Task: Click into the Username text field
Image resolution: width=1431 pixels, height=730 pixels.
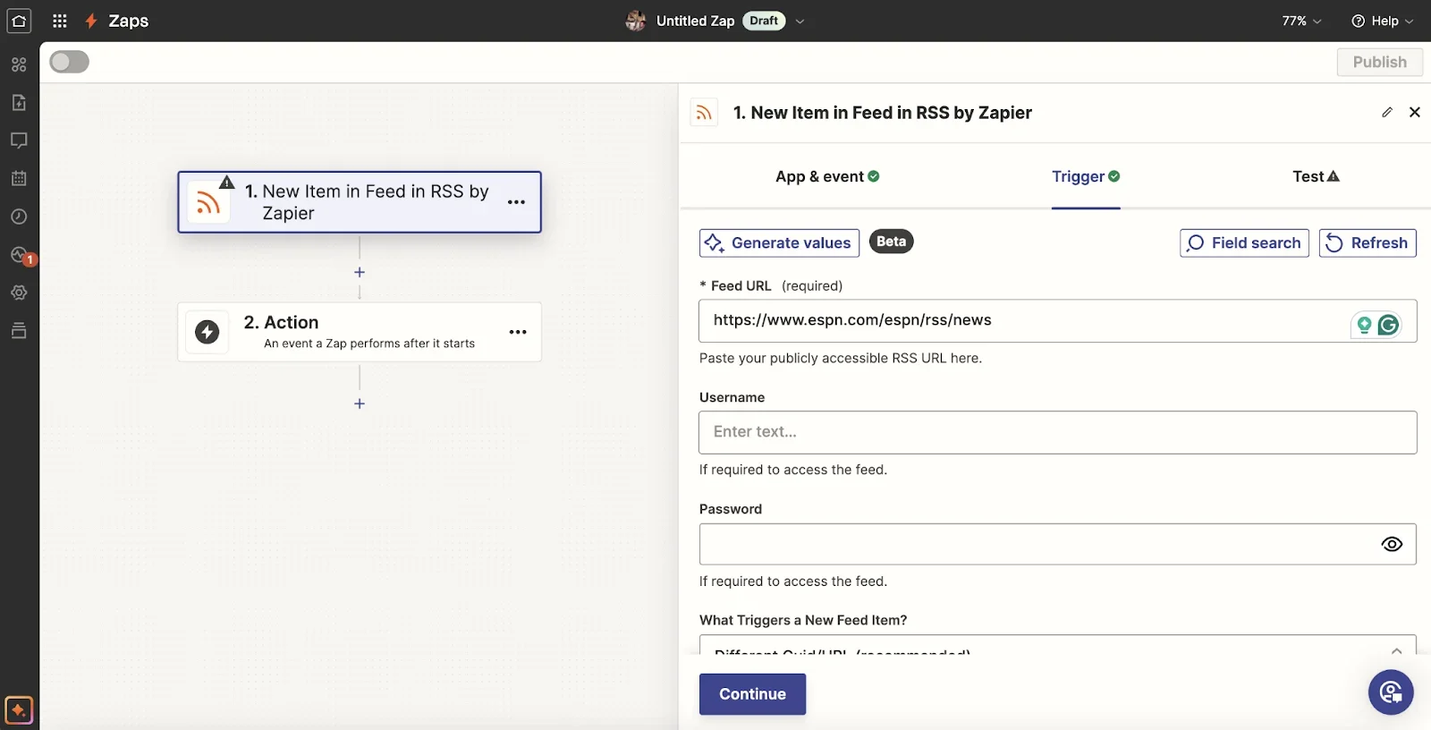Action: [x=1057, y=432]
